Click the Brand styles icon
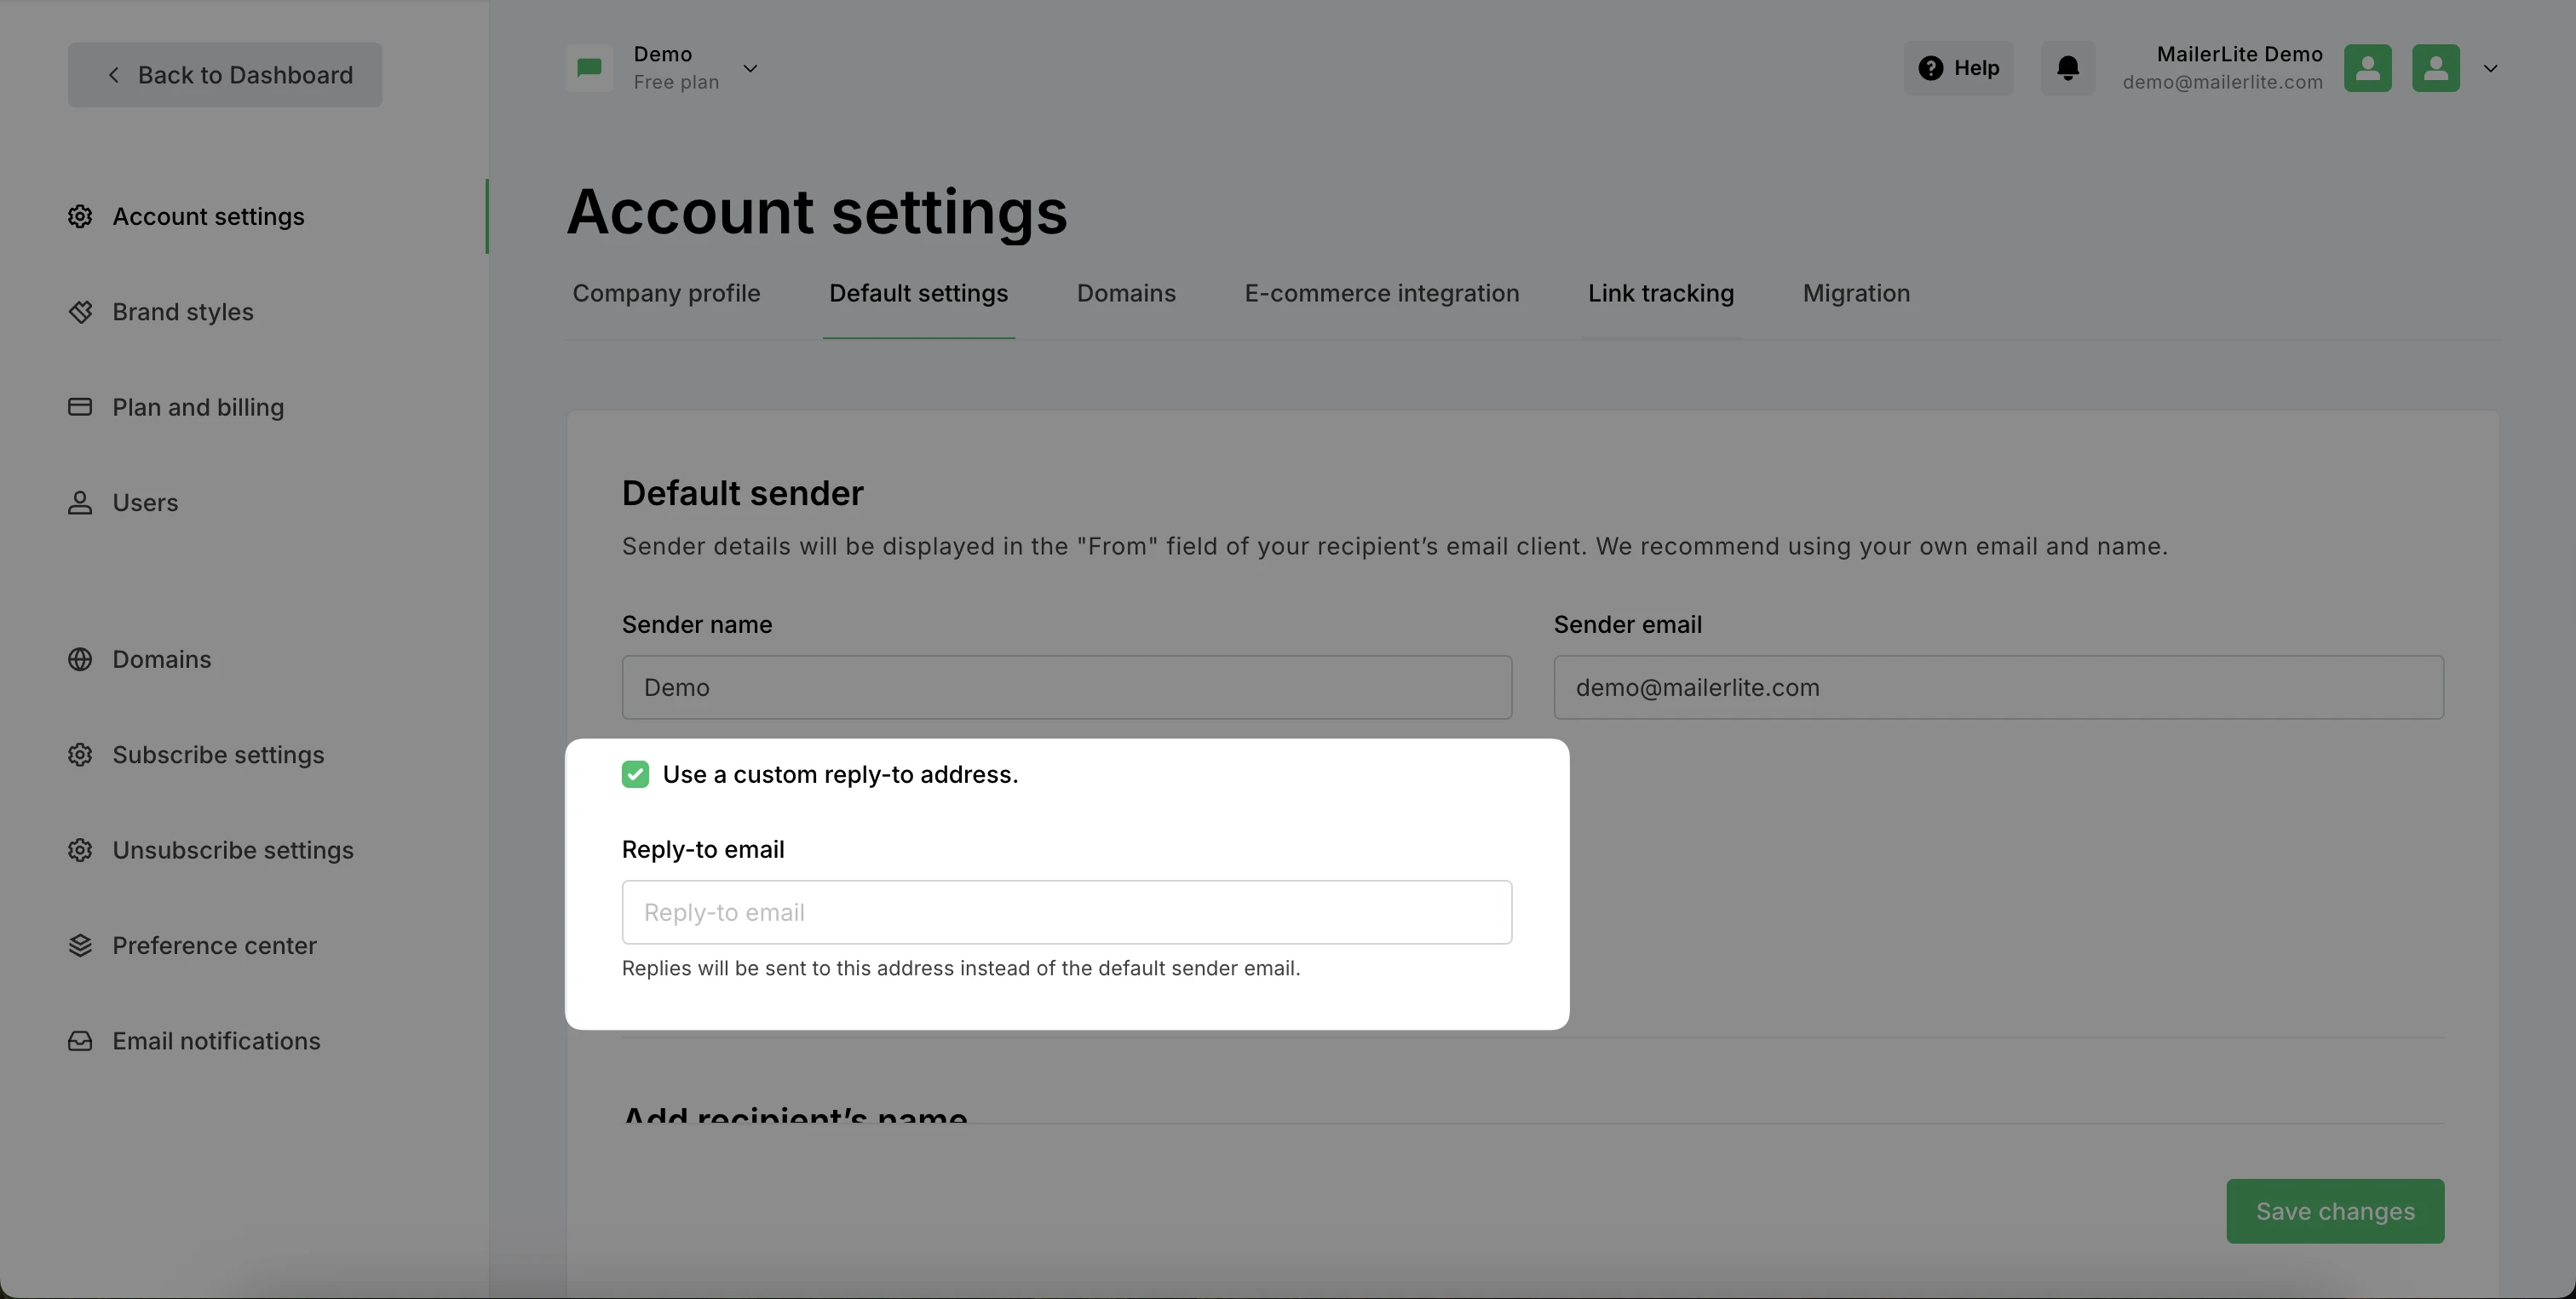The width and height of the screenshot is (2576, 1299). [80, 312]
